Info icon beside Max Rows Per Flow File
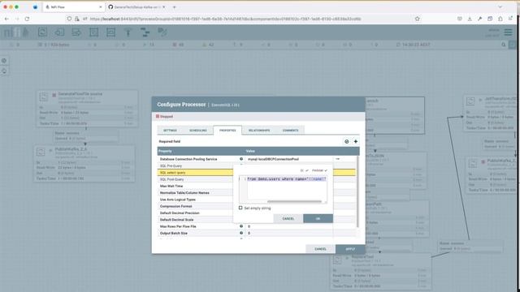This screenshot has height=292, width=520. pyautogui.click(x=241, y=226)
